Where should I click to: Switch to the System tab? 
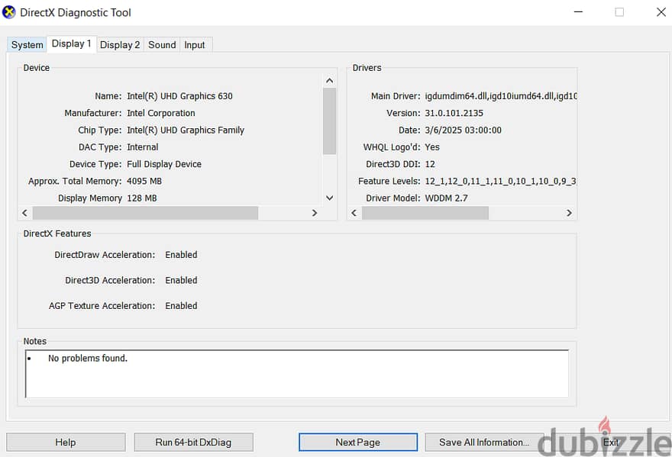pyautogui.click(x=27, y=44)
